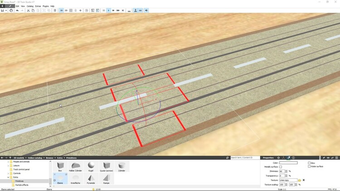Click the back arrow beside pencil
Image resolution: width=340 pixels, height=191 pixels.
(2, 6)
